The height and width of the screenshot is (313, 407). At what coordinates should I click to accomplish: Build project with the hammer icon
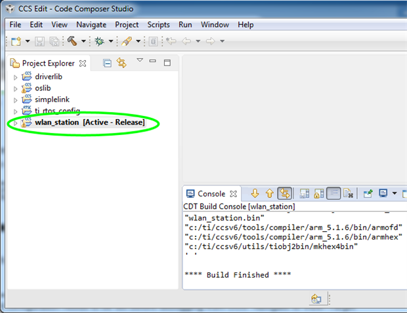pos(72,41)
